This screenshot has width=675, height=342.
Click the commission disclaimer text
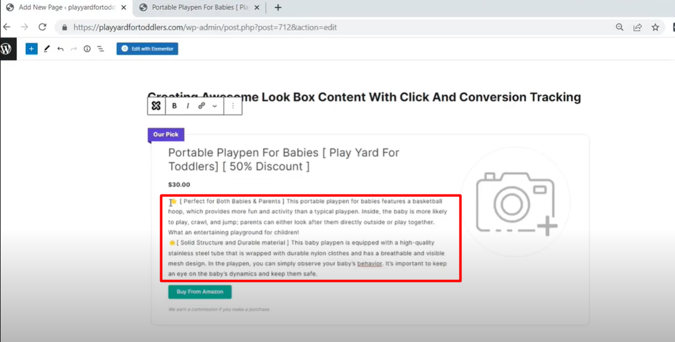220,309
